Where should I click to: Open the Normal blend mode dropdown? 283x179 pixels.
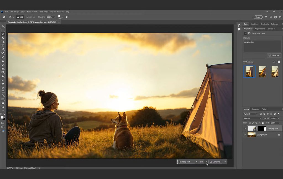[252, 118]
